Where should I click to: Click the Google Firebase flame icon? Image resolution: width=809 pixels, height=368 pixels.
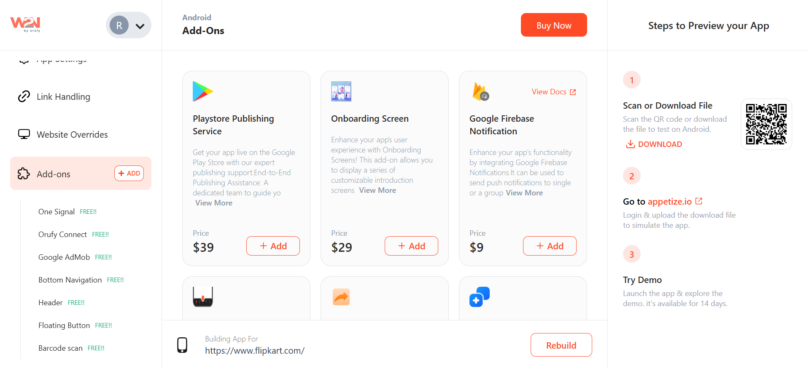tap(480, 91)
